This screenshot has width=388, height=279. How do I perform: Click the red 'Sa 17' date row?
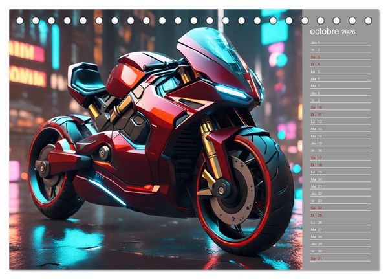(x=341, y=157)
